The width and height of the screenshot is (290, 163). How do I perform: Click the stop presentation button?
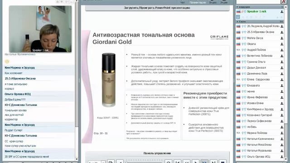coord(222,162)
